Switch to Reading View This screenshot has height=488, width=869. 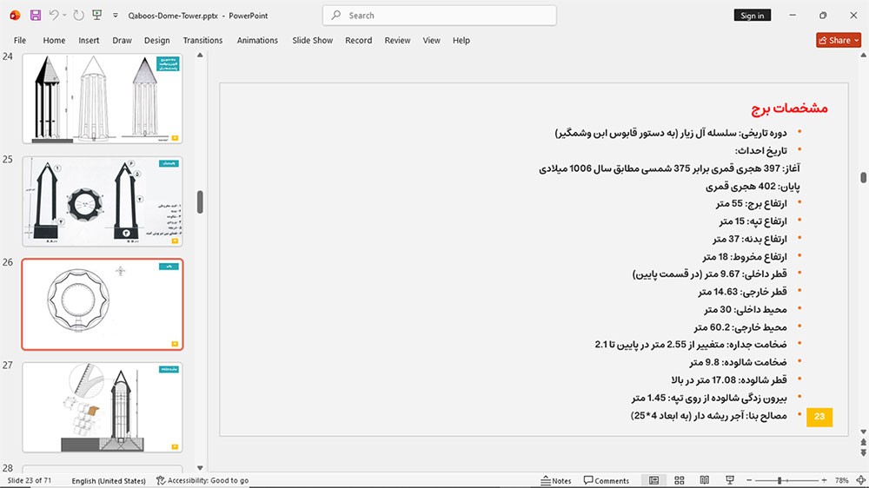(x=705, y=480)
